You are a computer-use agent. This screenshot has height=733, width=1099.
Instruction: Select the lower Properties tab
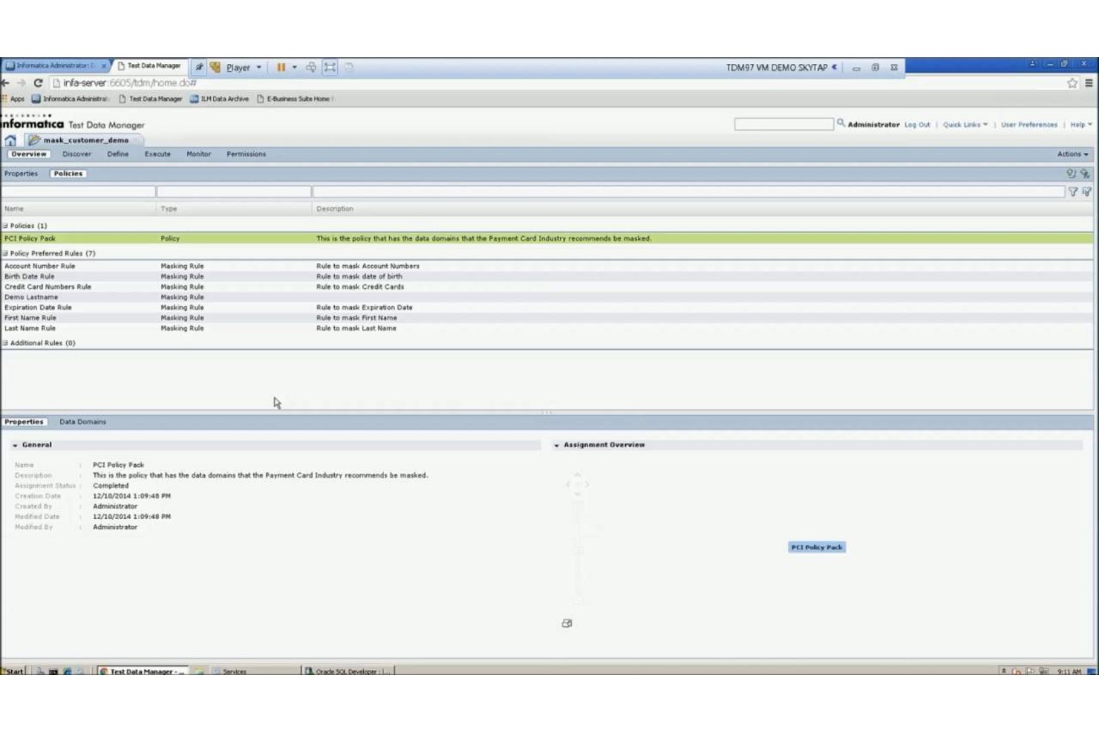coord(24,422)
